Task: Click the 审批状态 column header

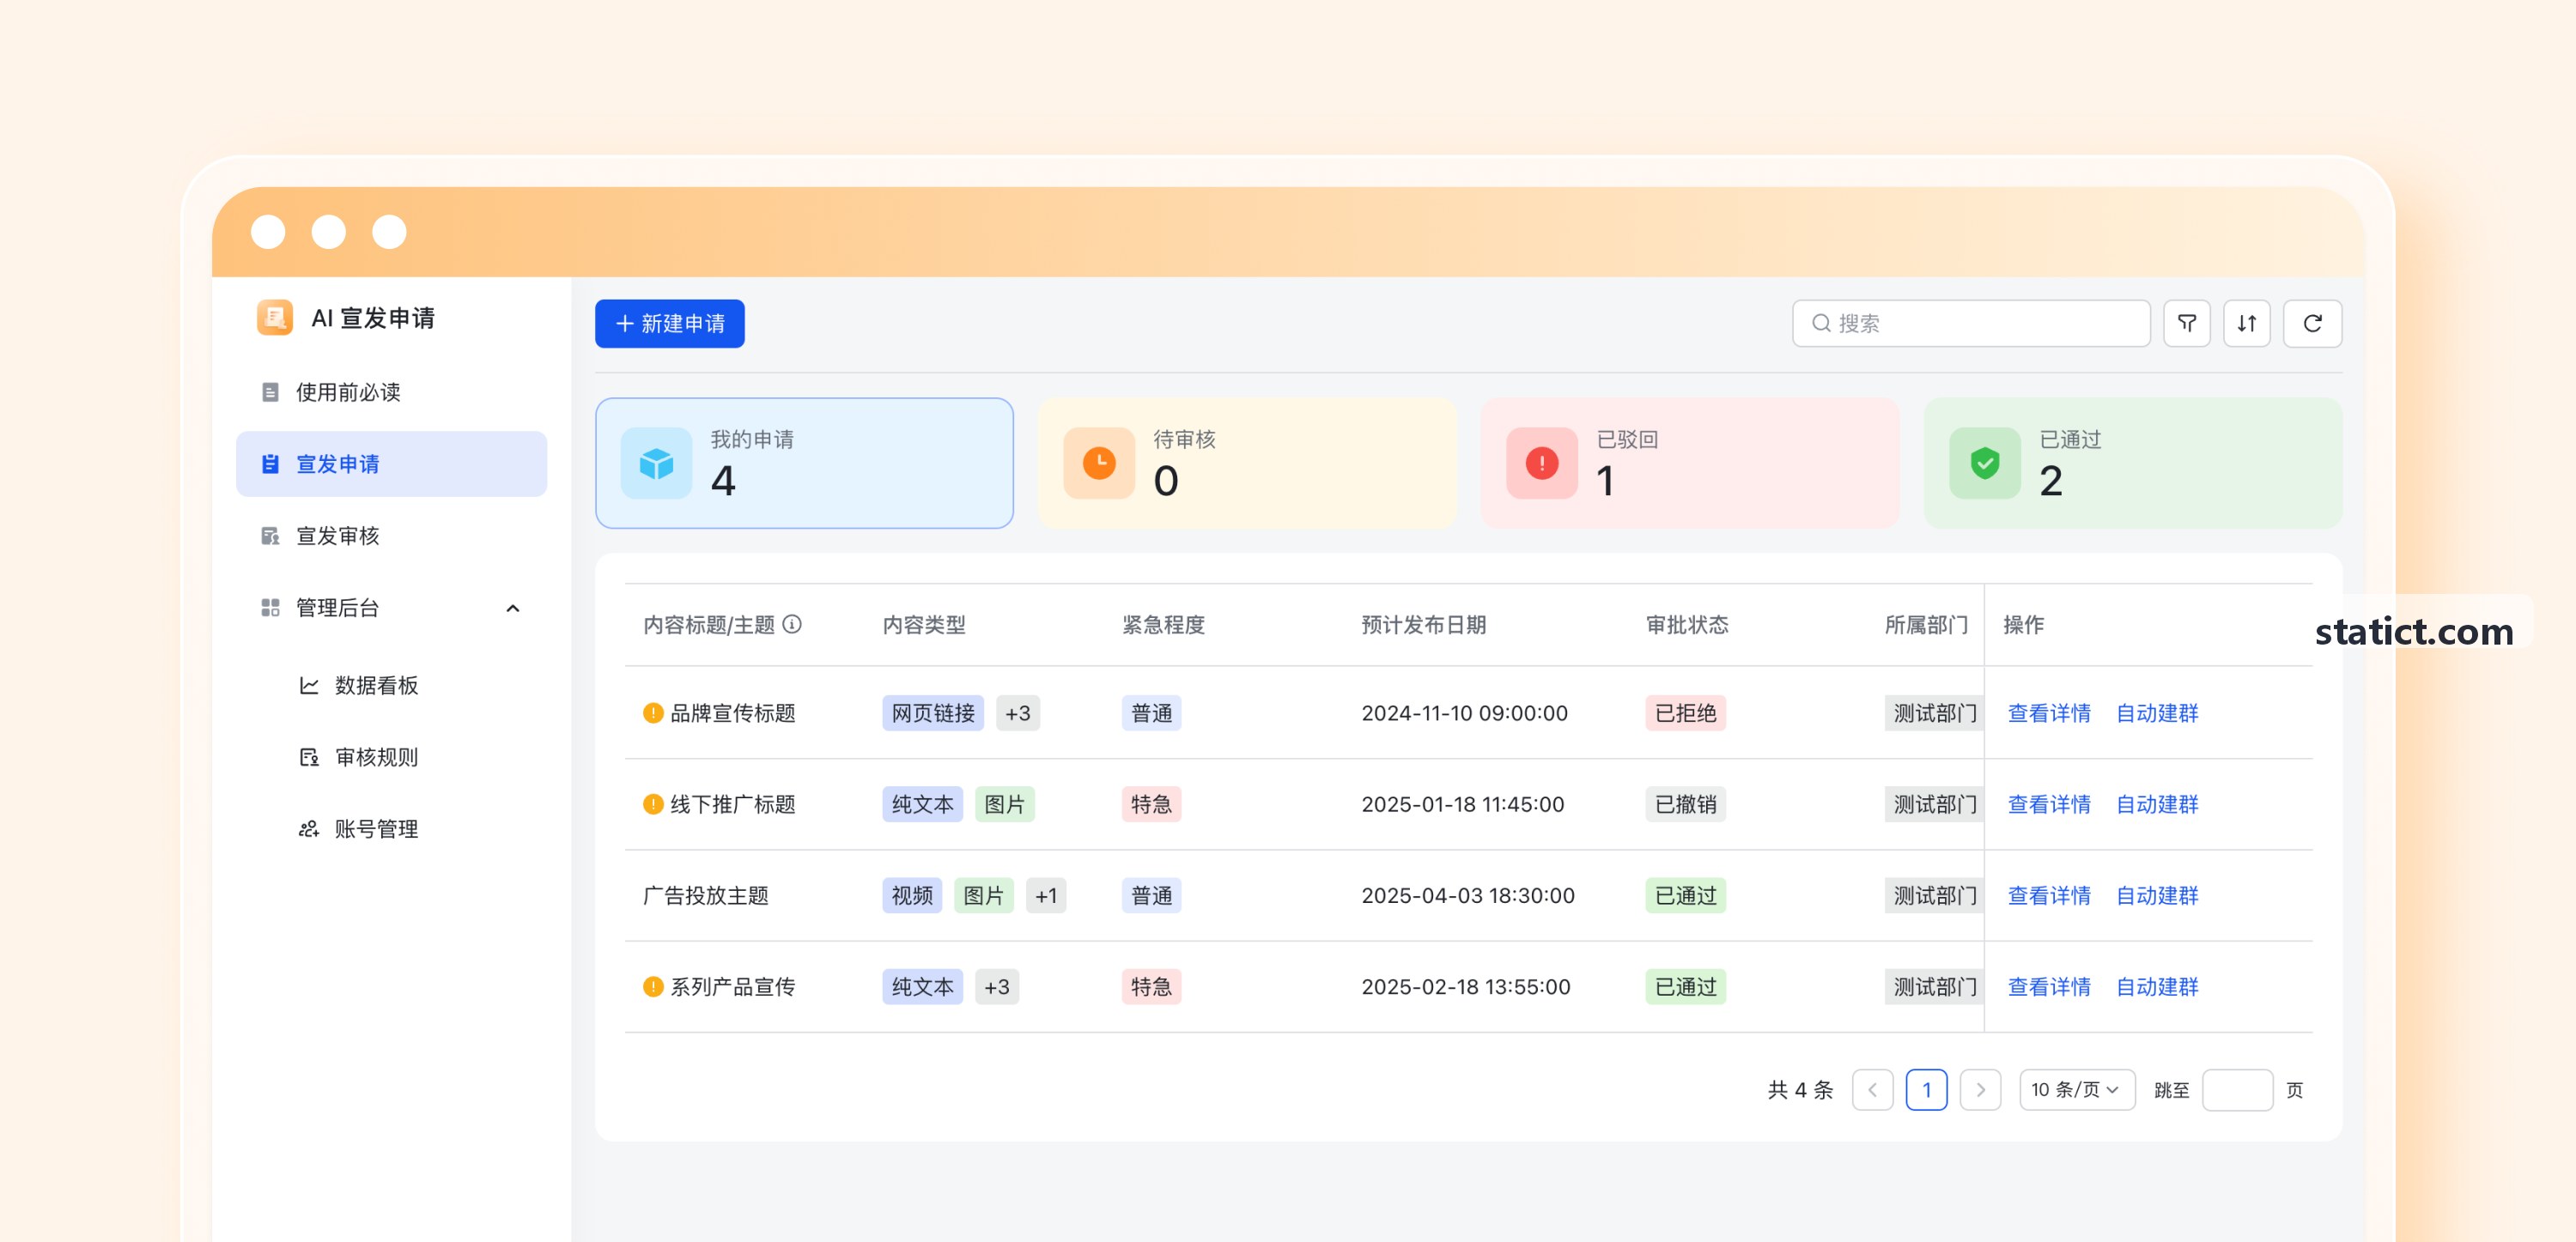Action: click(x=1687, y=625)
